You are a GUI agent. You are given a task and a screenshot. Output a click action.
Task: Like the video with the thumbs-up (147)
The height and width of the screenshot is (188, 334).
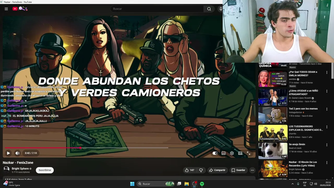point(189,170)
